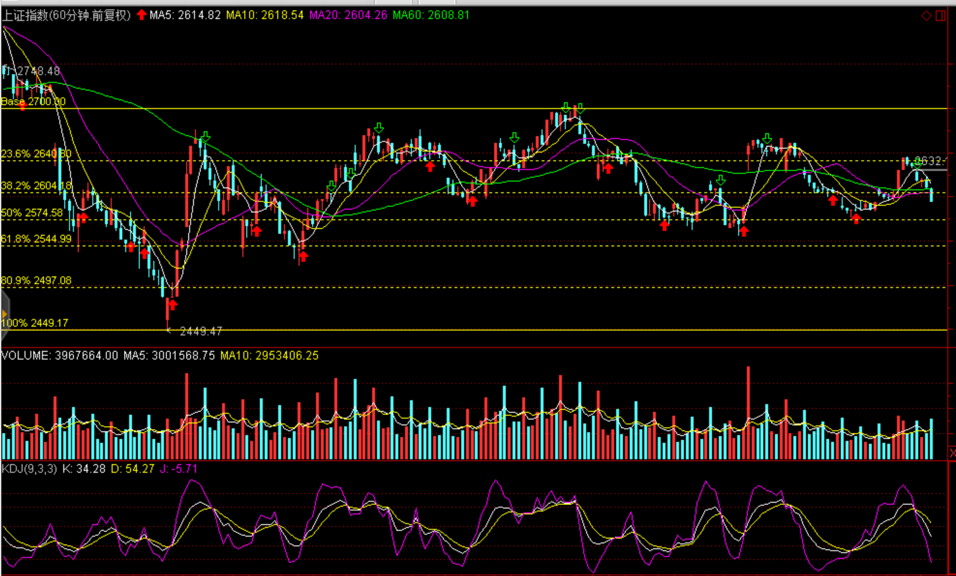Click the rightmost red buy arrow on the chart
Image resolution: width=956 pixels, height=576 pixels.
click(856, 218)
